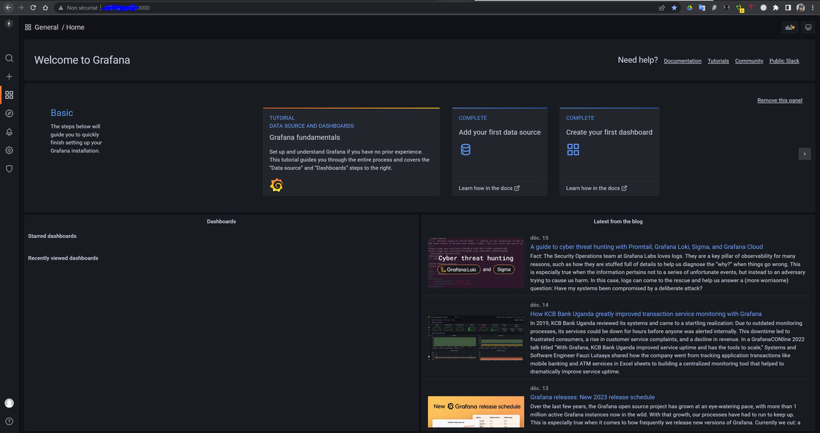
Task: Open the Help question mark icon
Action: tap(9, 421)
